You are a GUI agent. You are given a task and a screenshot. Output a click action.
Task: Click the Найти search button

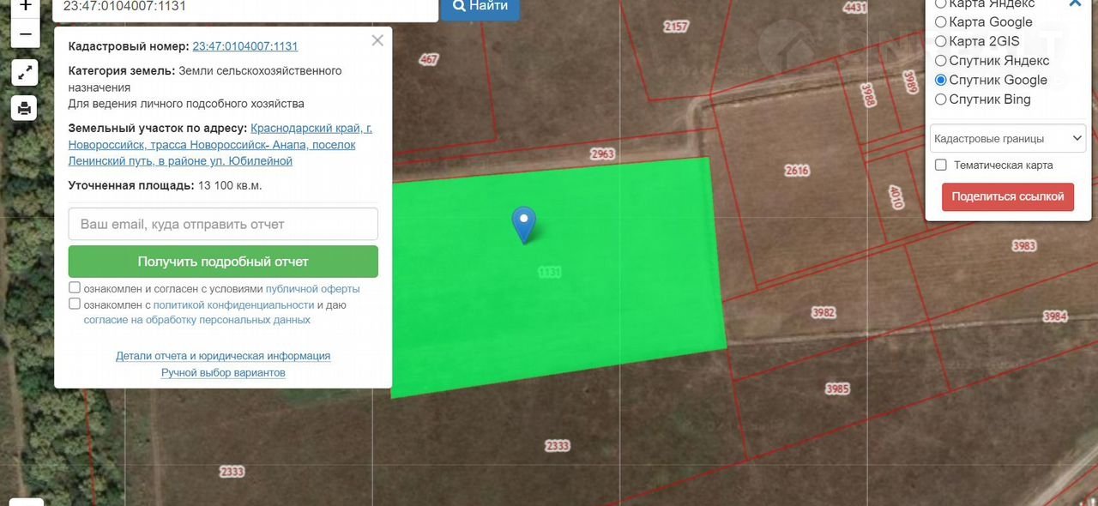click(x=480, y=7)
